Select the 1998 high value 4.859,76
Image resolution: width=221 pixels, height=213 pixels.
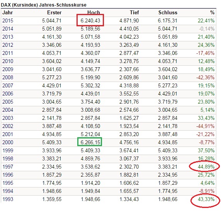point(90,158)
